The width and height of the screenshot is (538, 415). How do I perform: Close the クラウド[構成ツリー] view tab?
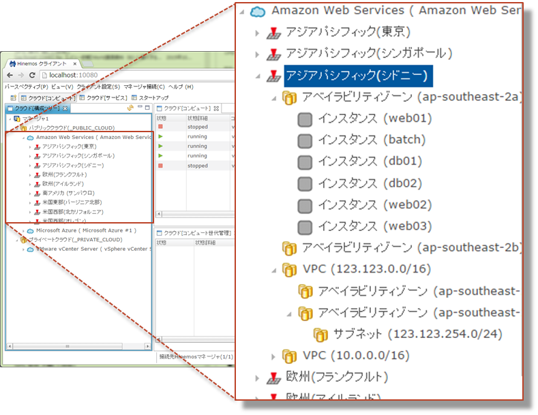point(65,108)
